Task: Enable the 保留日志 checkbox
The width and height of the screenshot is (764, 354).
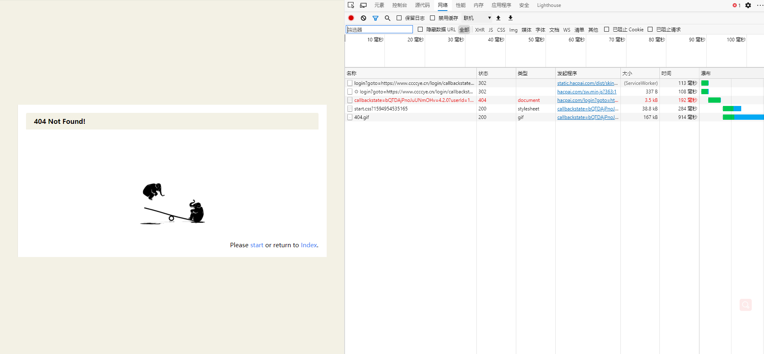Action: (x=399, y=18)
